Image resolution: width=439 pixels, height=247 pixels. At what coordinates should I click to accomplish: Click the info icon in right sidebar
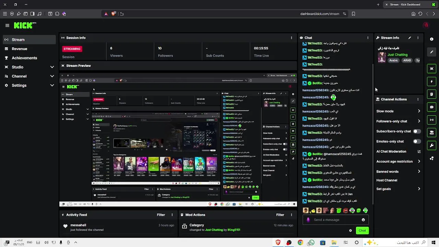432,39
